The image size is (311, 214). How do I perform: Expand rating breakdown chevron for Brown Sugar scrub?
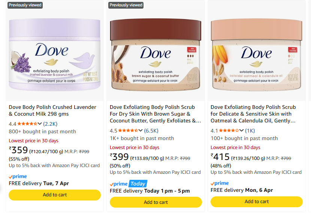click(x=141, y=131)
